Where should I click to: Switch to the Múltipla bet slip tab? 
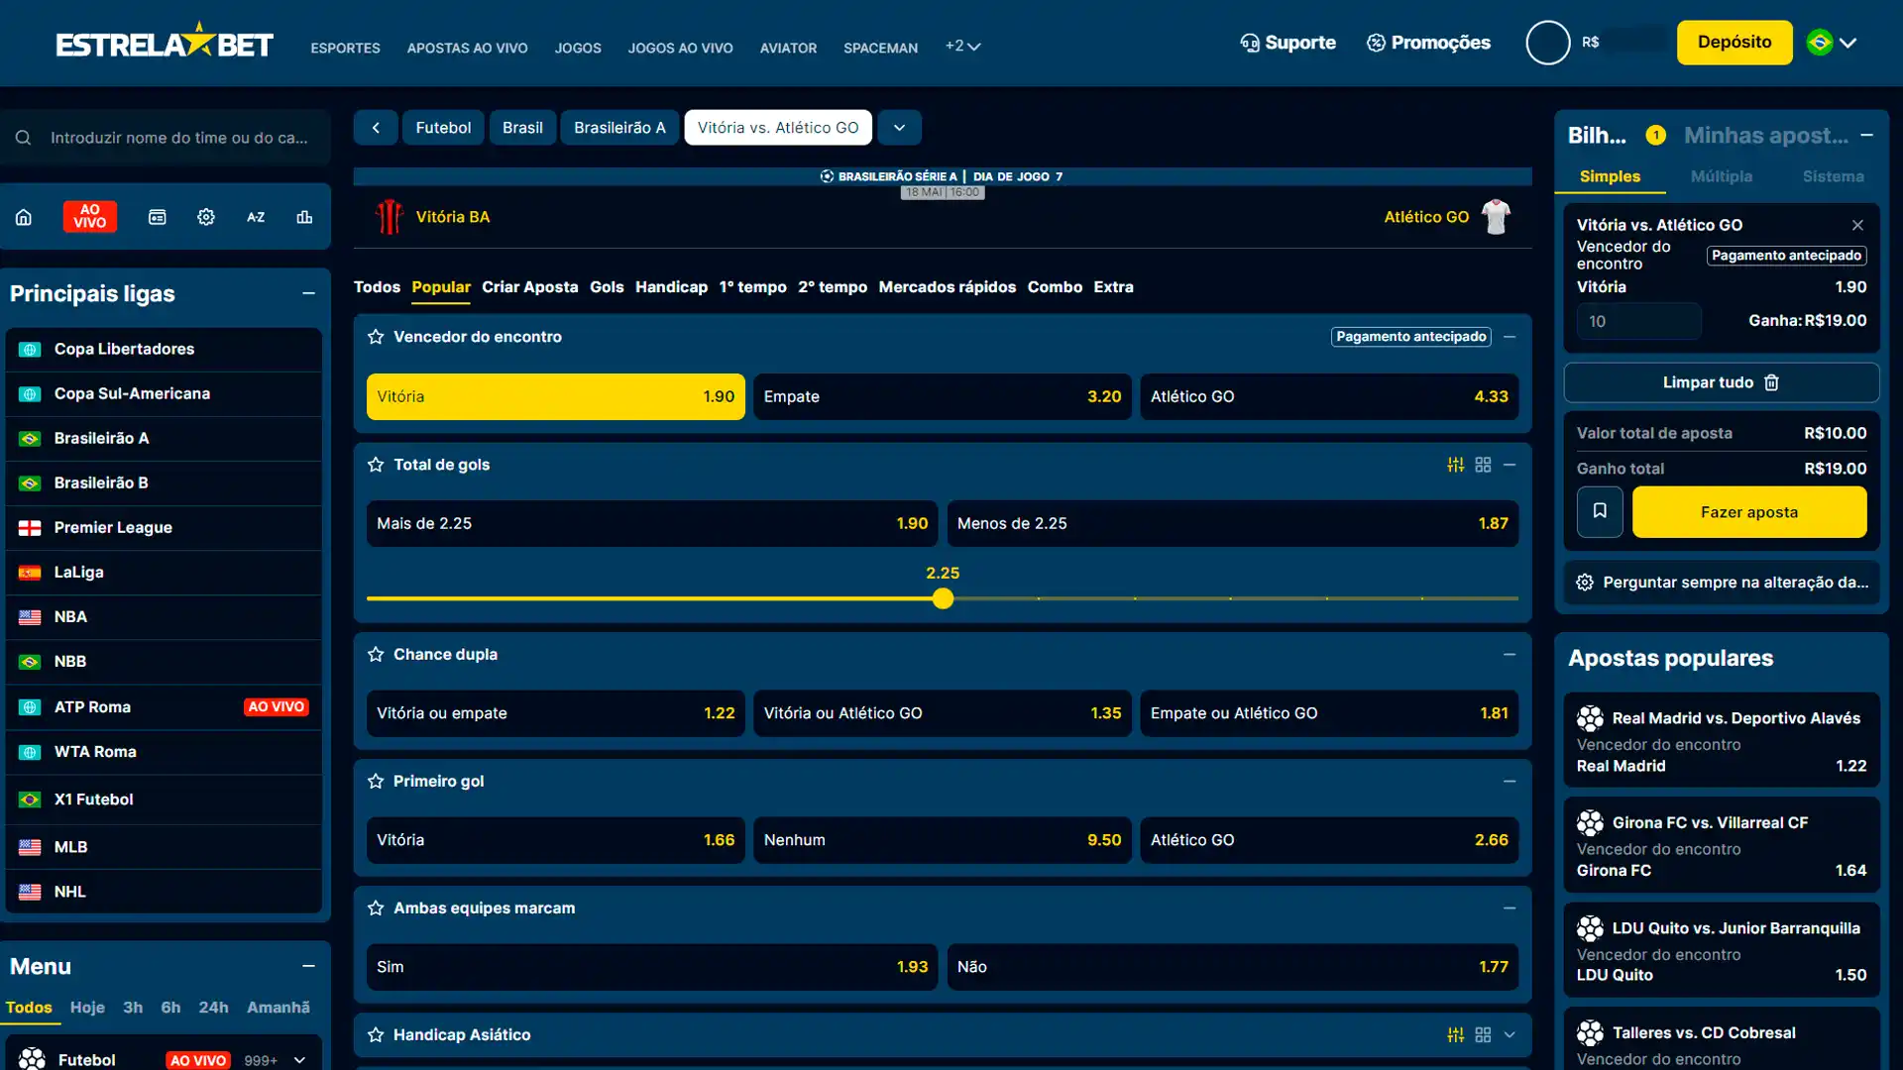[x=1722, y=176]
